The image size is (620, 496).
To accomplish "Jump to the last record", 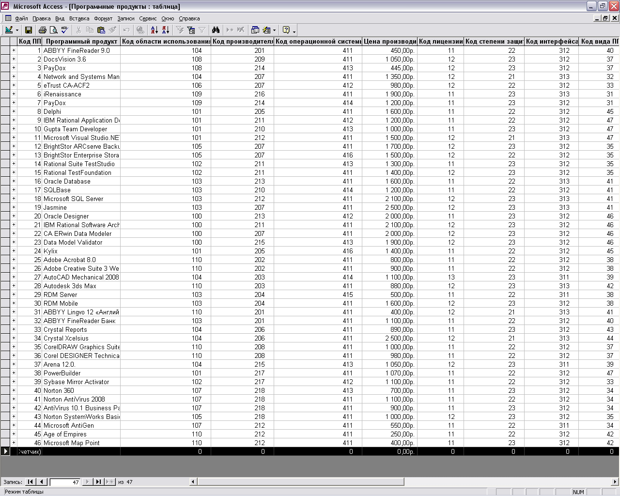I will (98, 481).
